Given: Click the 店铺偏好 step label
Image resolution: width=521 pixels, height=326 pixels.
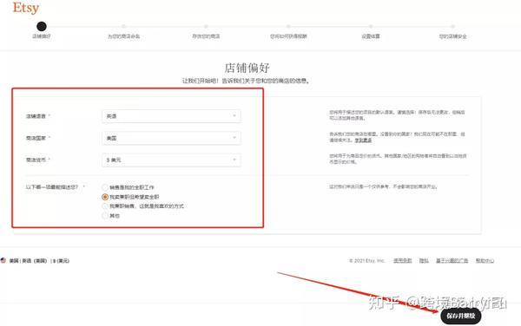Looking at the screenshot, I should pos(42,36).
